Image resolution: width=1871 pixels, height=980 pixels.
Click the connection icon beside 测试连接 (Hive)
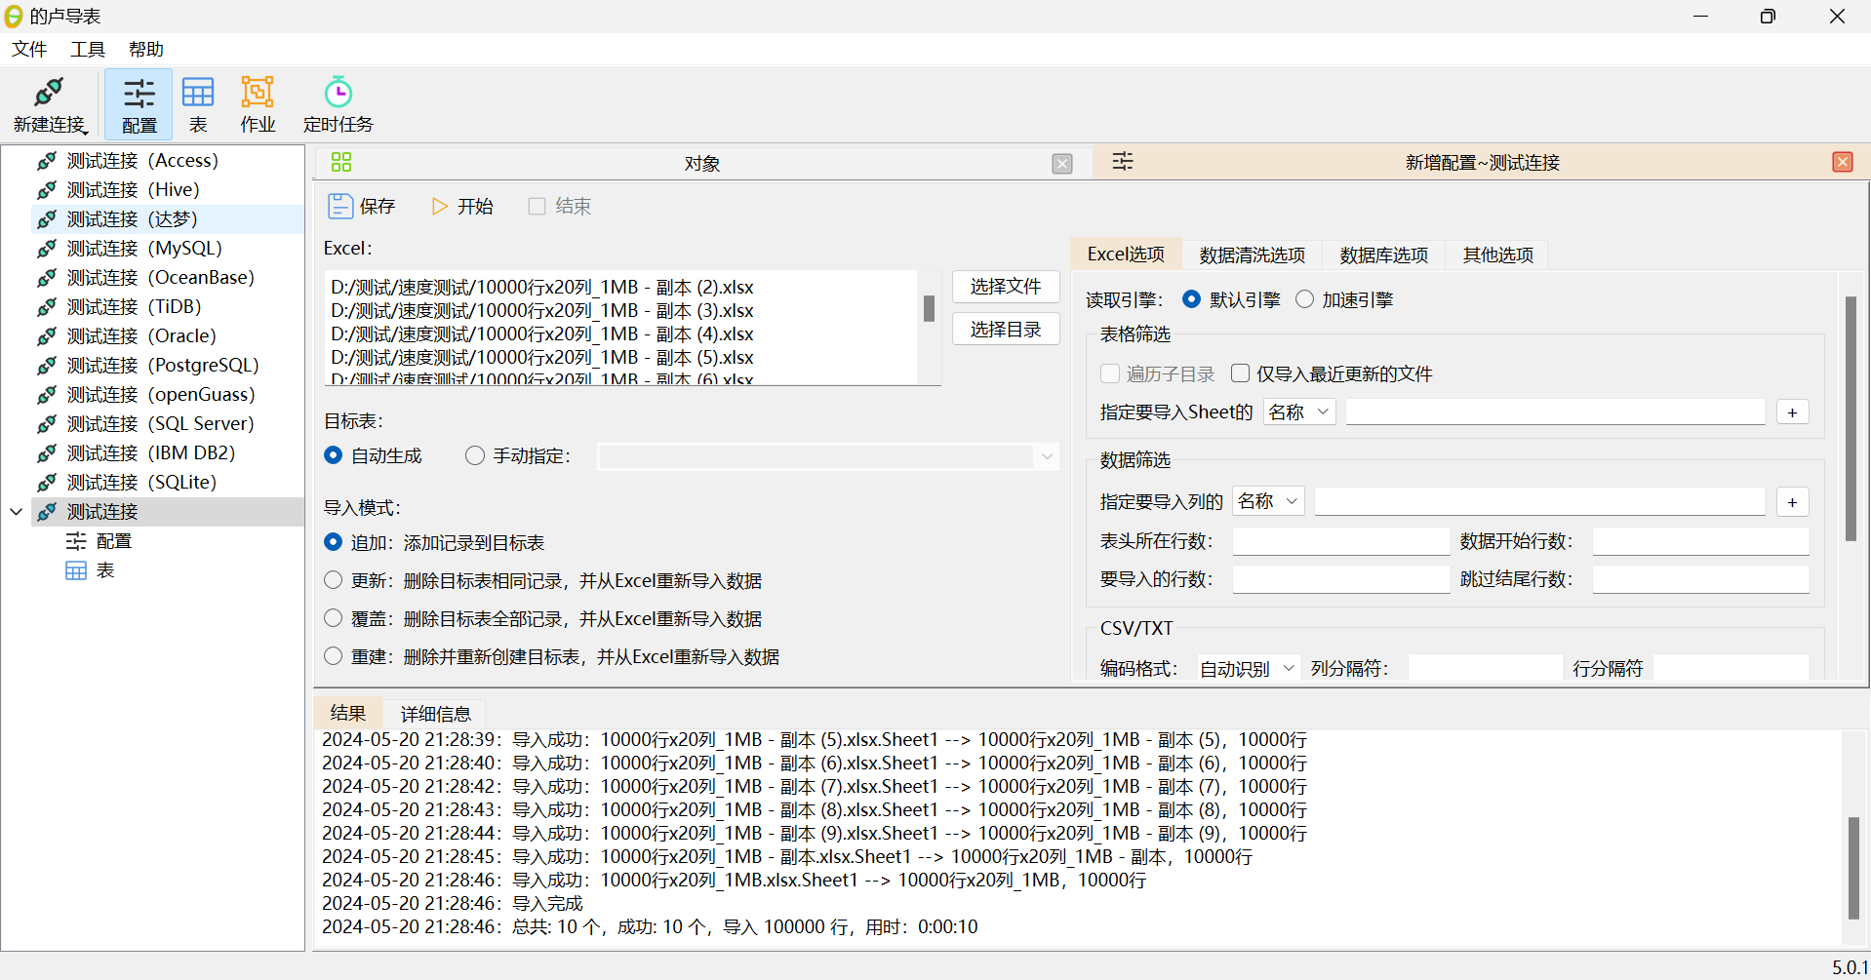point(47,190)
